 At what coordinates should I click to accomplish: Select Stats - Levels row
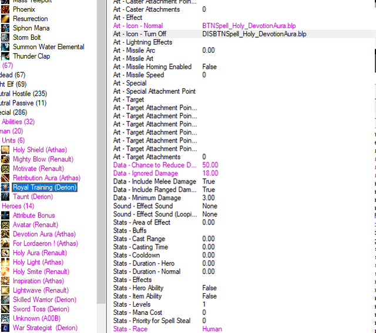(244, 304)
